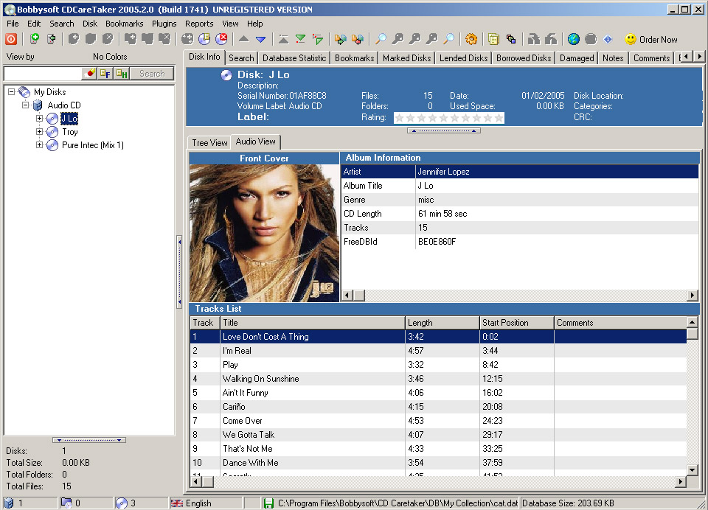Open the Damaged tab
Image resolution: width=708 pixels, height=510 pixels.
coord(577,57)
